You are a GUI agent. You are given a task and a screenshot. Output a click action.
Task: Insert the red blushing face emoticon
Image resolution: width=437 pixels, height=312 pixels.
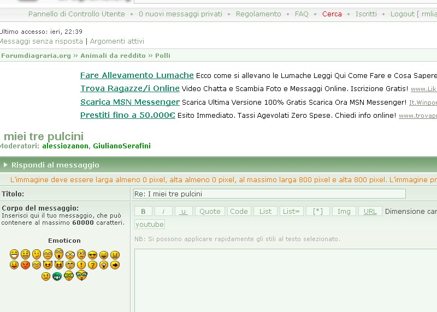pos(25,265)
